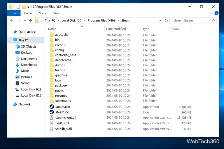224x149 pixels.
Task: Open Explorer help question mark icon
Action: [216, 13]
